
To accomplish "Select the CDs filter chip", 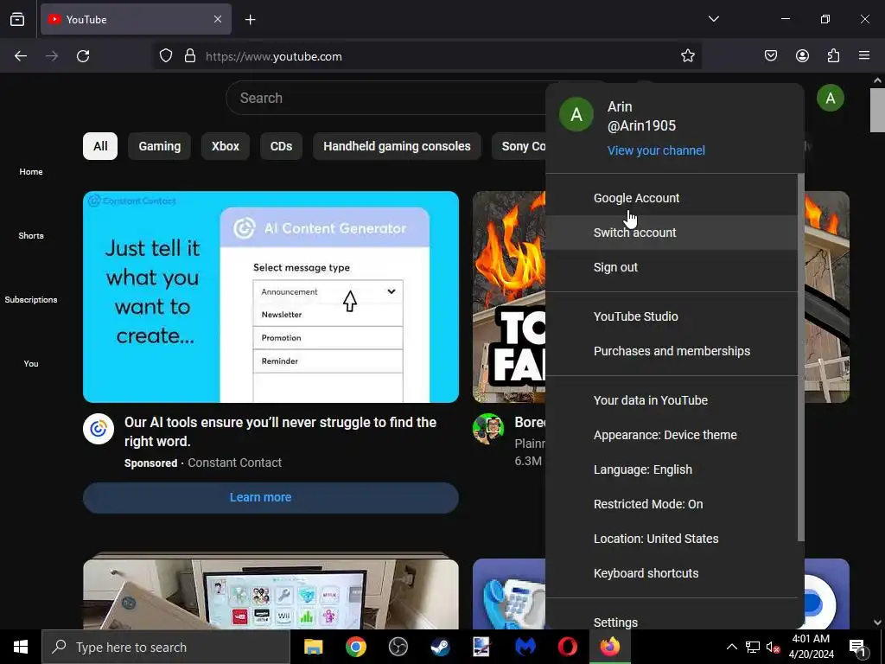I will (281, 146).
